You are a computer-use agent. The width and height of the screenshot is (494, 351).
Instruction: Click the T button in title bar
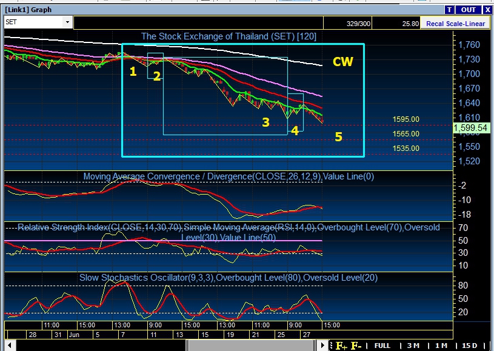pyautogui.click(x=449, y=10)
